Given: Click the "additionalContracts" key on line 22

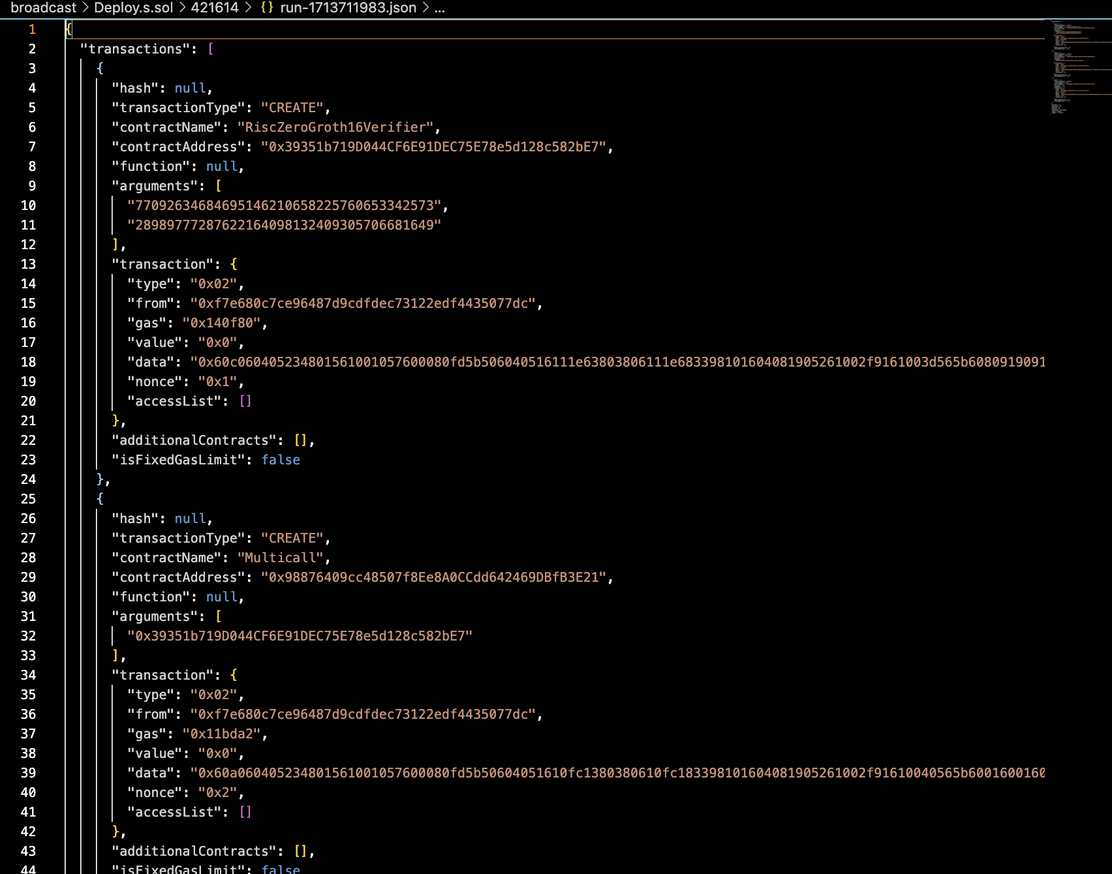Looking at the screenshot, I should point(194,440).
